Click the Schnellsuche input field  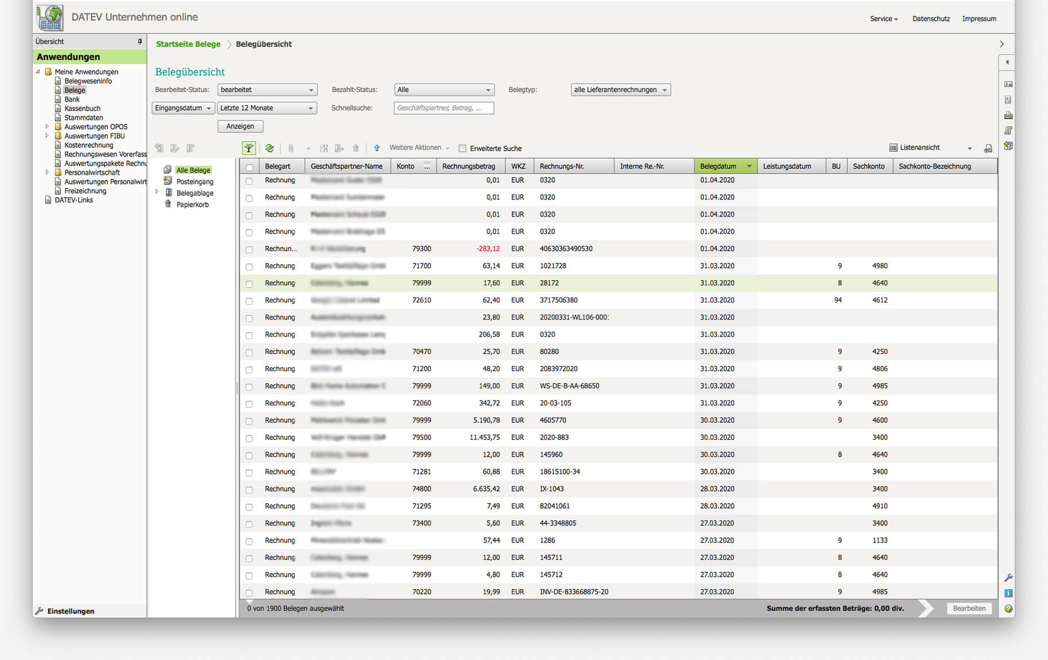click(443, 108)
